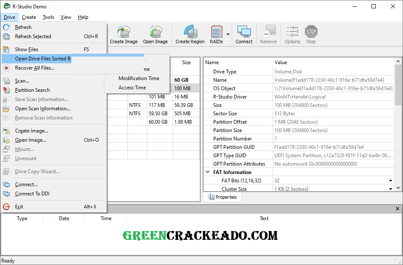Click the Create Region toolbar icon

point(191,34)
